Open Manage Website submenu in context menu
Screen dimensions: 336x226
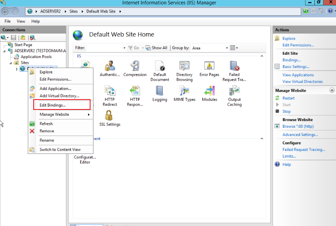(61, 114)
